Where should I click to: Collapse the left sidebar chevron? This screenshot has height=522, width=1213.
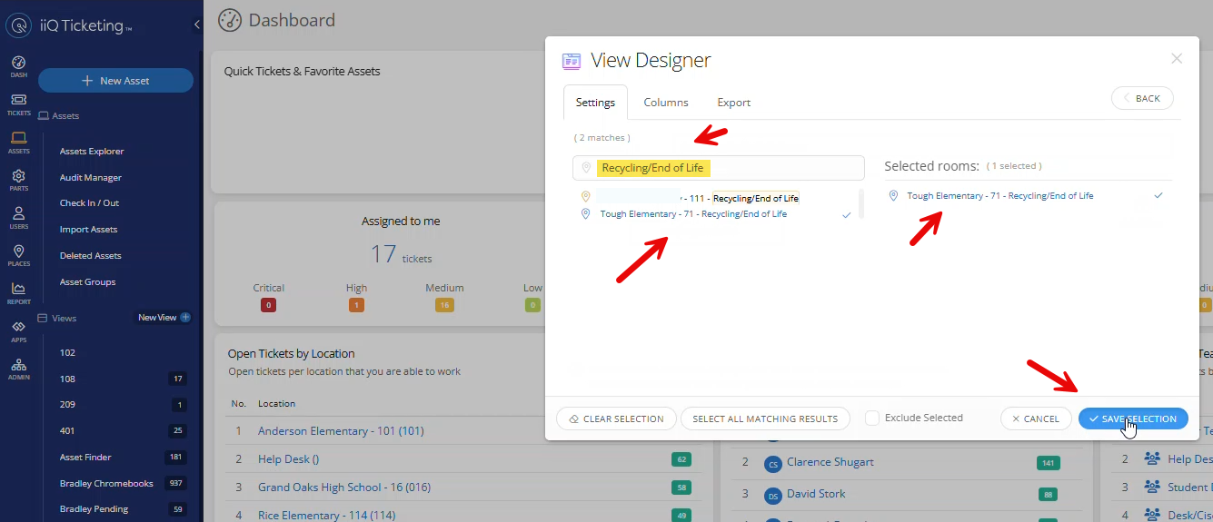pos(197,25)
